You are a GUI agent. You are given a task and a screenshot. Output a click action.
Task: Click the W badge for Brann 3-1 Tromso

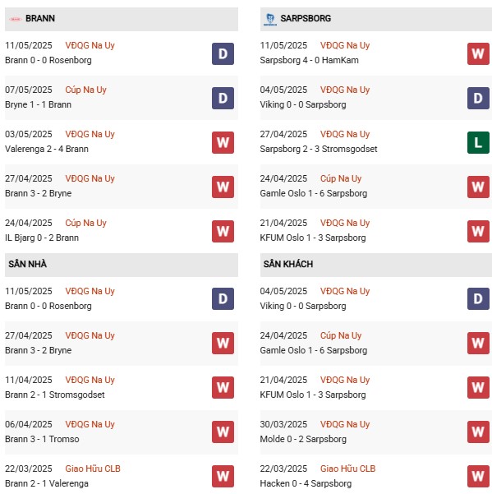pos(223,432)
